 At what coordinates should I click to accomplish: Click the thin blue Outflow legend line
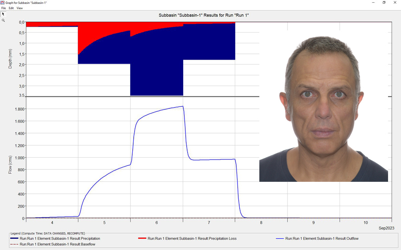click(279, 238)
